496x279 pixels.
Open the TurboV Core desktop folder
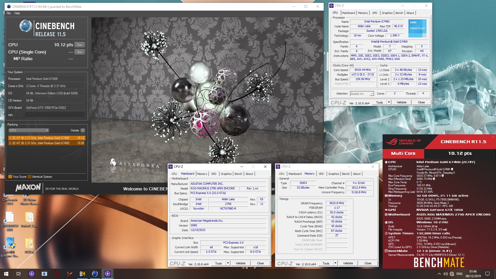[x=29, y=220]
